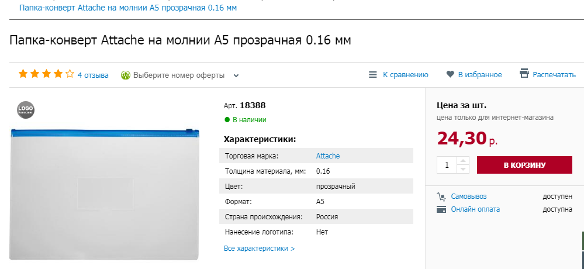This screenshot has height=269, width=584.
Task: Click the Толщина материала value 0.16
Action: pos(323,171)
